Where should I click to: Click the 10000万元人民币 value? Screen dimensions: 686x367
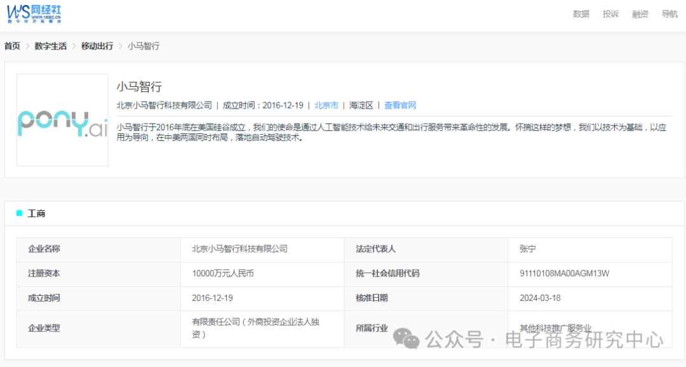click(223, 274)
